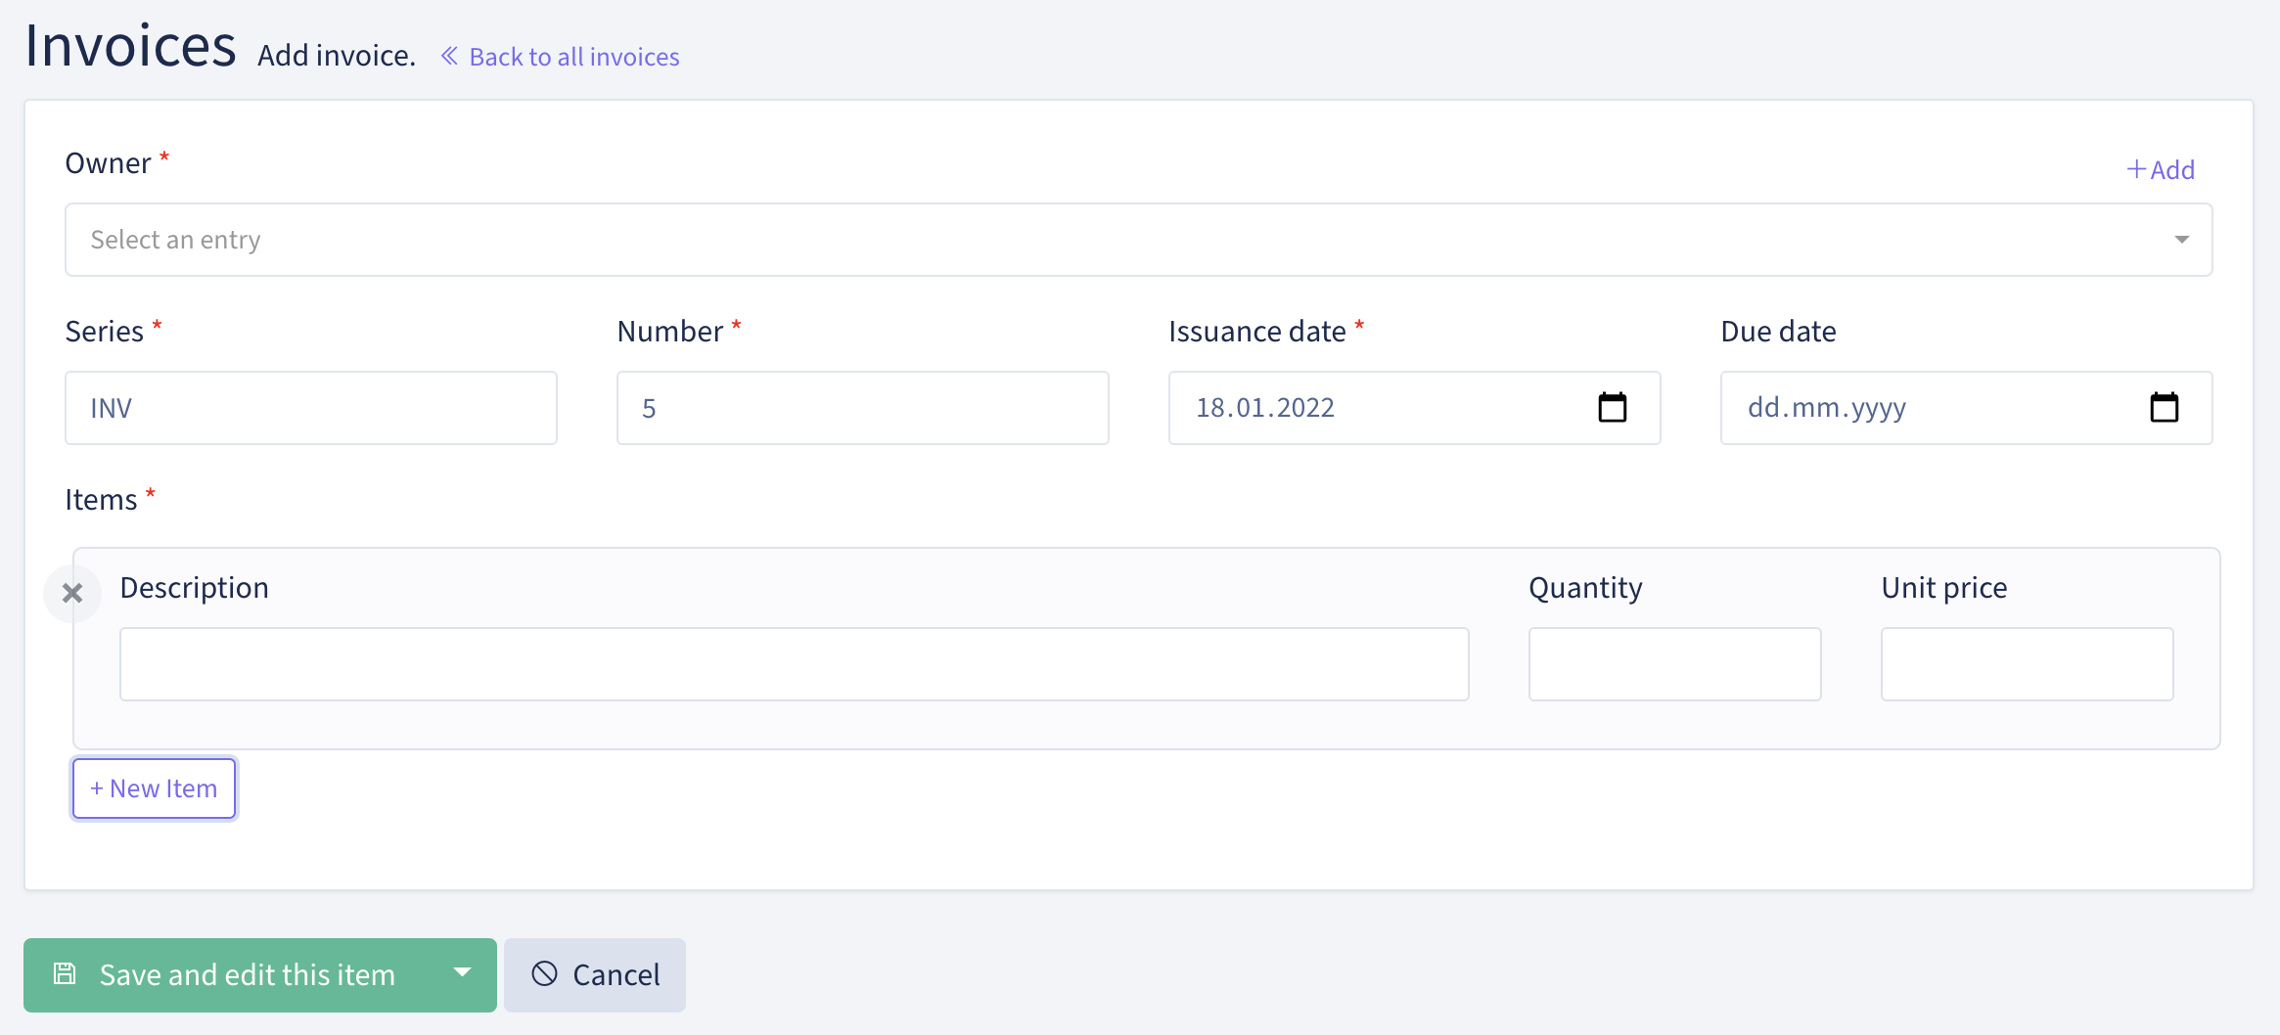Expand the Owner dropdown arrow

pos(2181,240)
